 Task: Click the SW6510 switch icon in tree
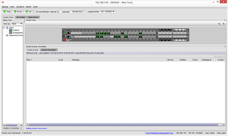tap(11, 30)
